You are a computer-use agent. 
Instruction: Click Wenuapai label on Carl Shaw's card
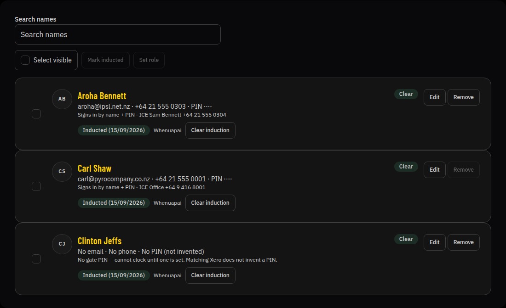pyautogui.click(x=167, y=203)
